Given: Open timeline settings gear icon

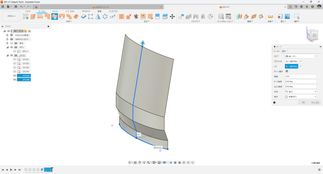Looking at the screenshot, I should pos(319,170).
